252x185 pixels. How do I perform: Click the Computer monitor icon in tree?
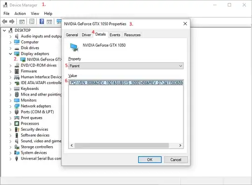point(17,42)
